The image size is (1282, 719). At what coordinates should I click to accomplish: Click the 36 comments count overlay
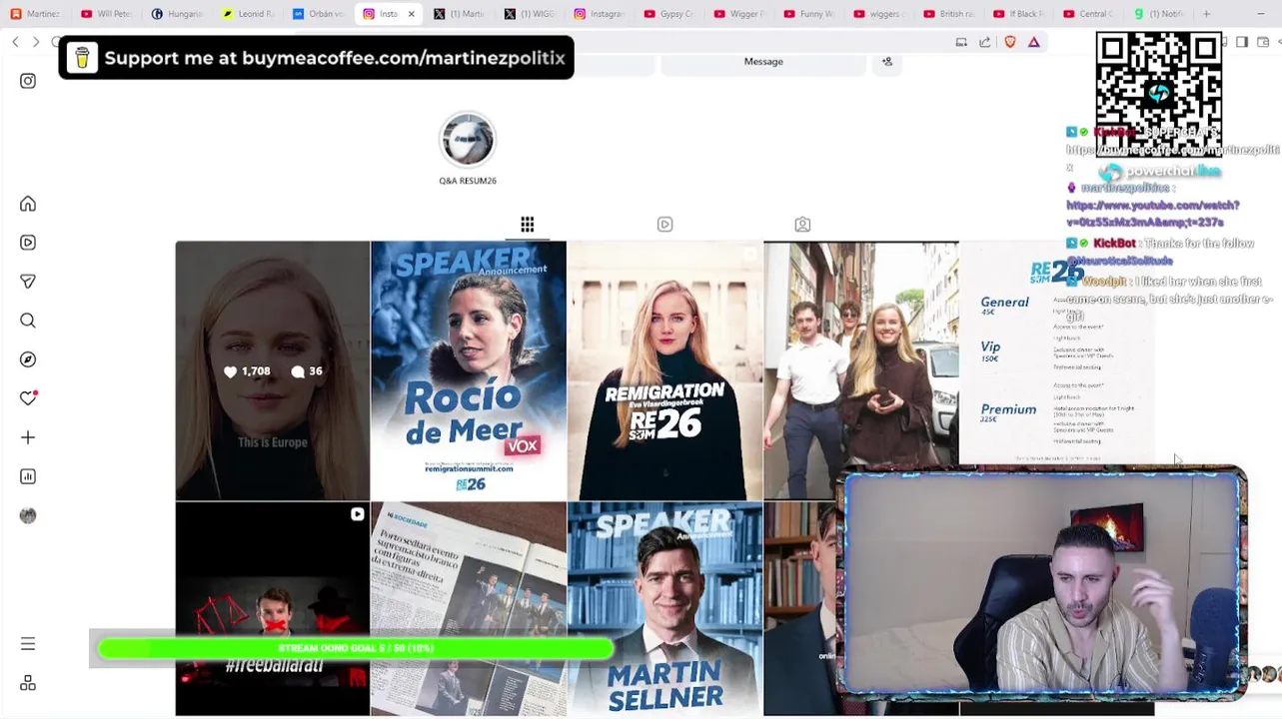[x=307, y=371]
